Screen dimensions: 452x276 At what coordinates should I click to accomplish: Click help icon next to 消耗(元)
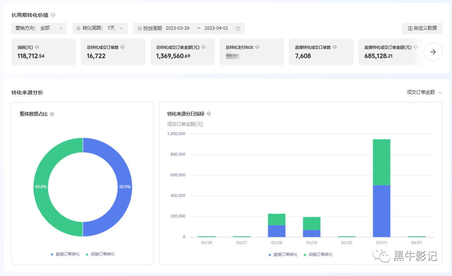click(37, 47)
